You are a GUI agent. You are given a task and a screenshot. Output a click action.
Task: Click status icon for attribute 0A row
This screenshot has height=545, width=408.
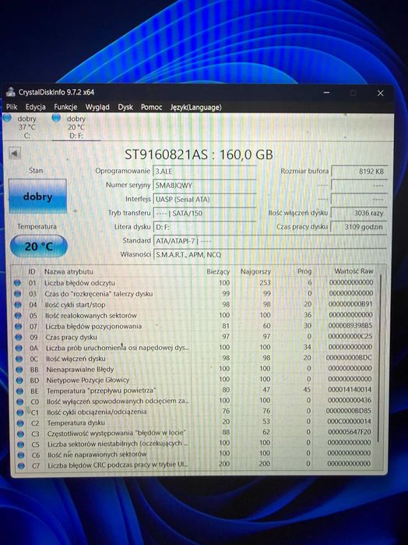pyautogui.click(x=19, y=348)
